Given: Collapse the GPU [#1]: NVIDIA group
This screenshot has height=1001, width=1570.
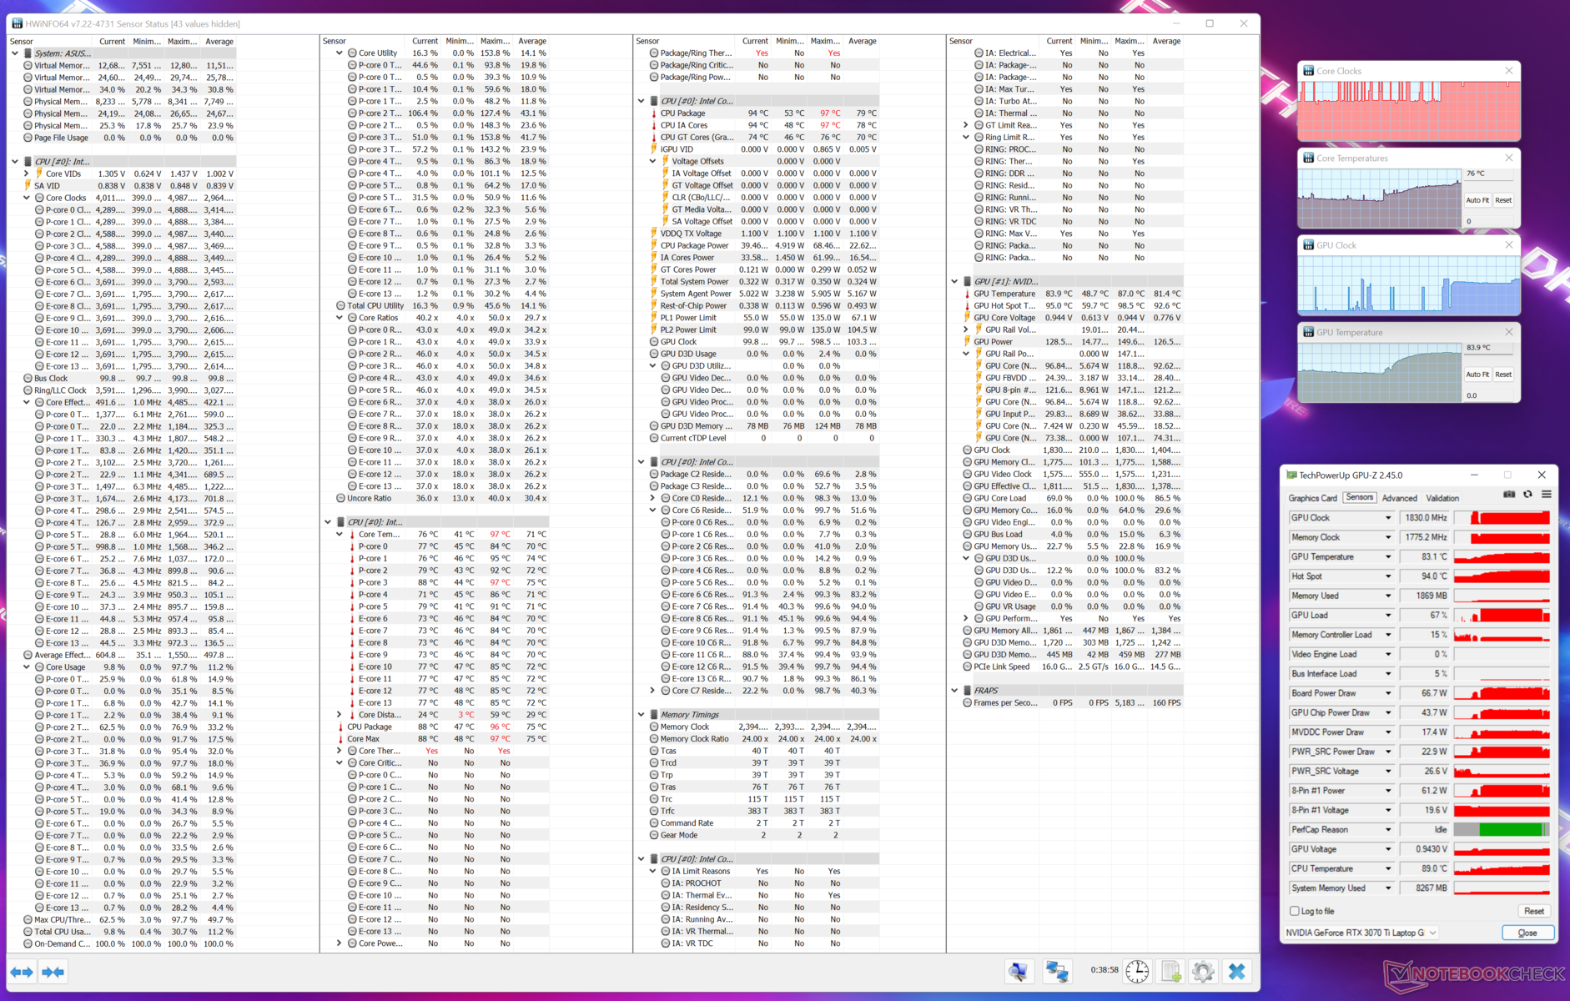Looking at the screenshot, I should (x=954, y=282).
